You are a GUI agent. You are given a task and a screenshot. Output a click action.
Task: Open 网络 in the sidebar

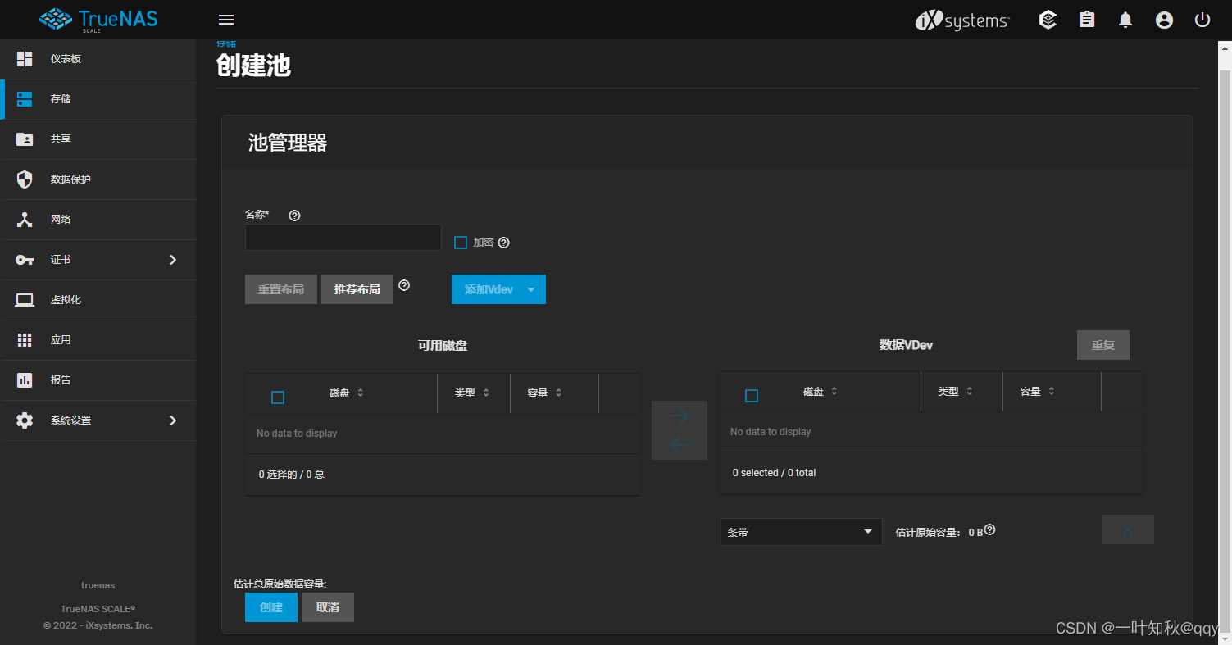pyautogui.click(x=98, y=220)
